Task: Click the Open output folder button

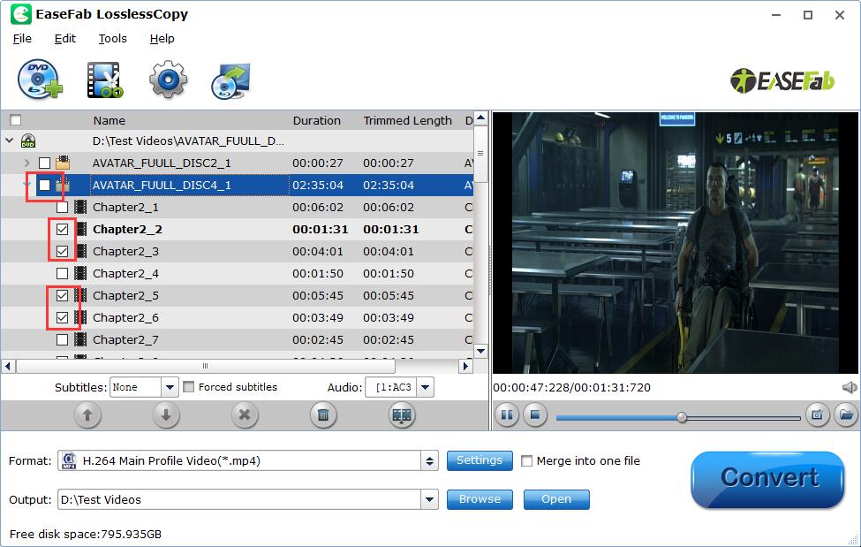Action: click(556, 499)
